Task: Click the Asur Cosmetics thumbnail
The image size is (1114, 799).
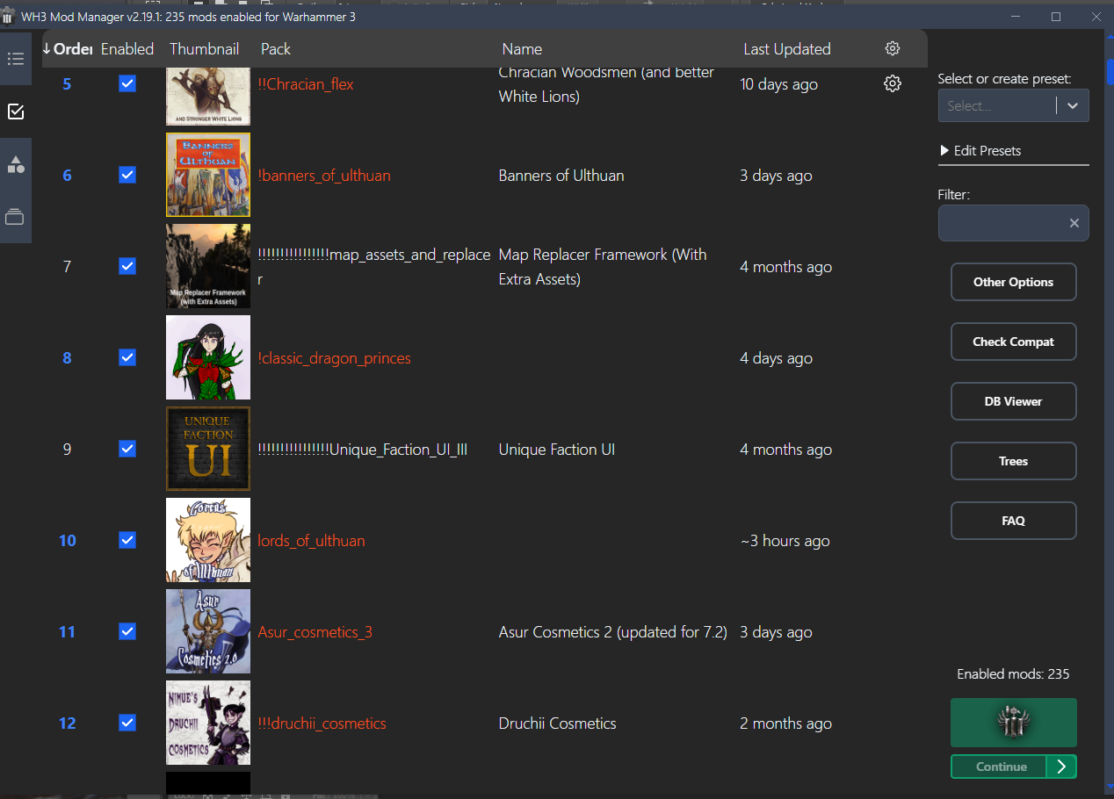Action: [208, 631]
